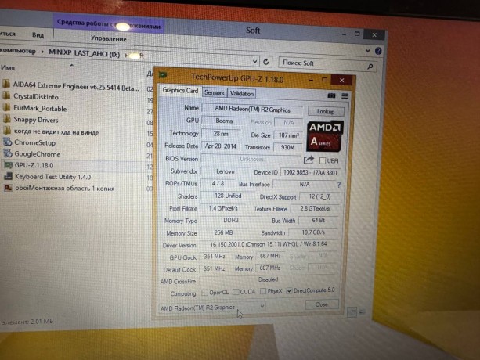Screen dimensions: 480x360
Task: Select the oboiМонтажная область file icon
Action: 9,188
